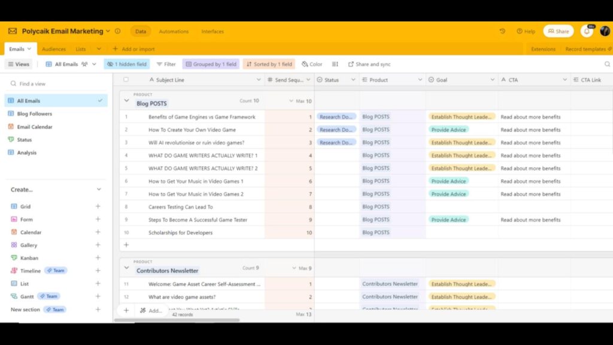613x345 pixels.
Task: Add new record plus icon under Blog POSTS
Action: point(126,244)
